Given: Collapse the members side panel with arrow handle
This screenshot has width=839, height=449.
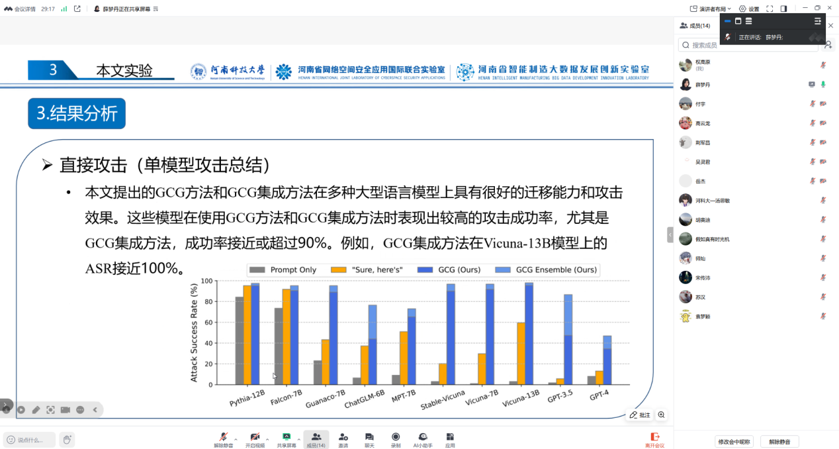Looking at the screenshot, I should [x=670, y=235].
